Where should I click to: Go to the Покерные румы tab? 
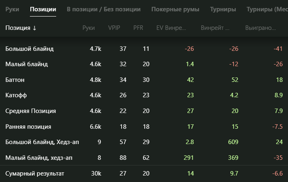175,9
